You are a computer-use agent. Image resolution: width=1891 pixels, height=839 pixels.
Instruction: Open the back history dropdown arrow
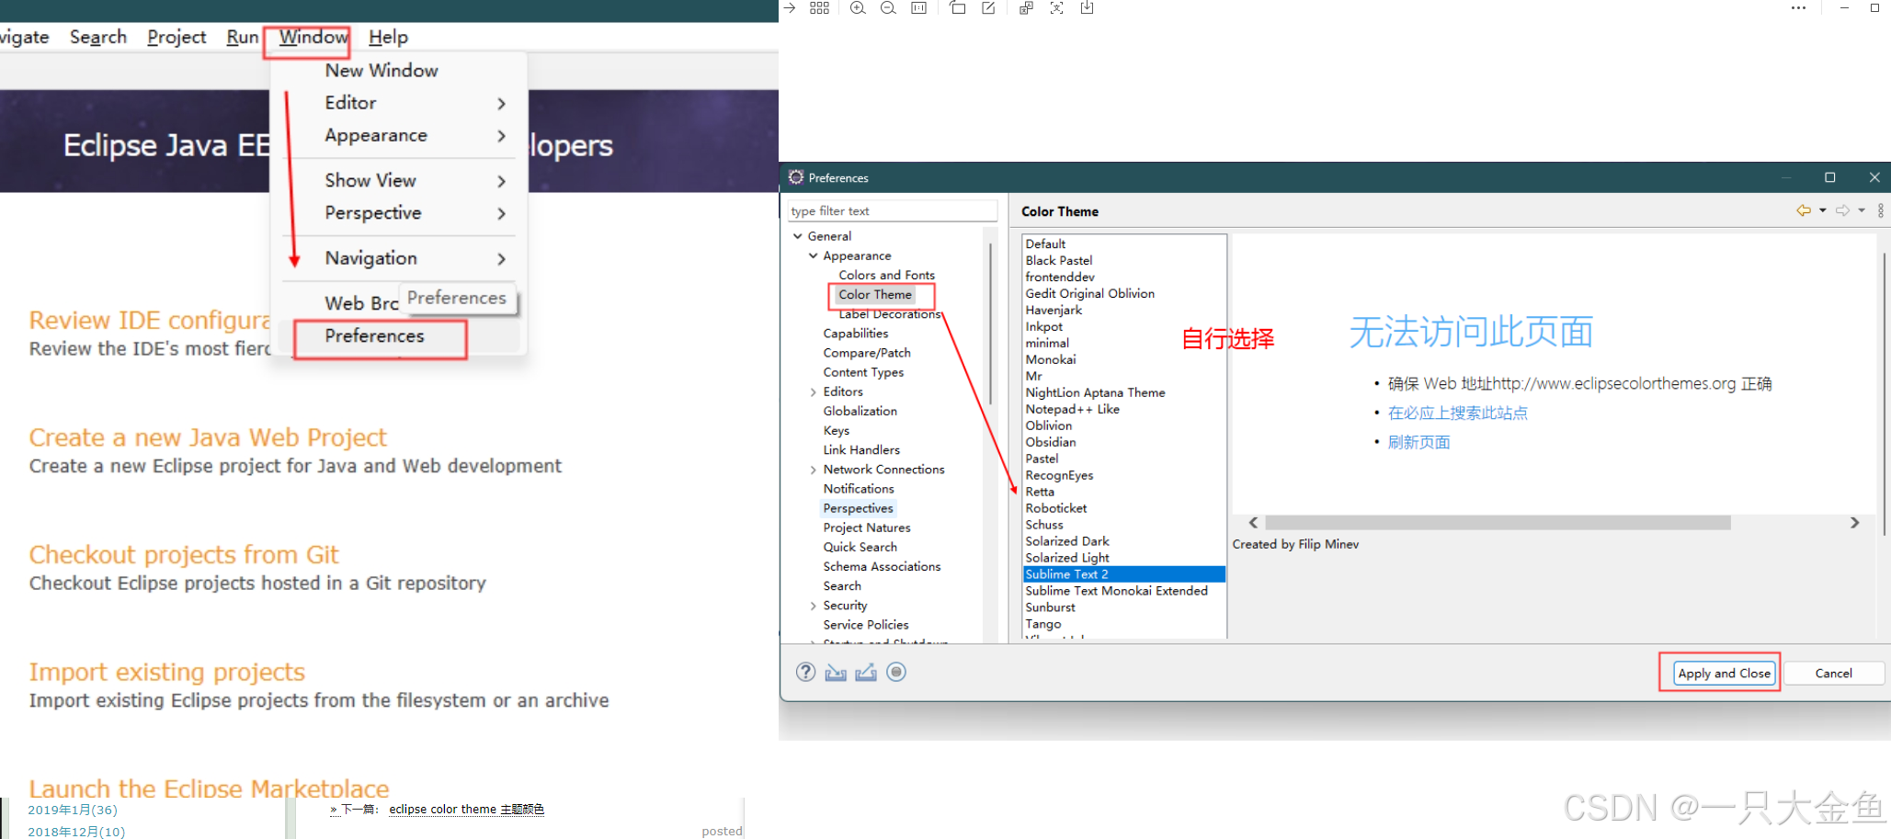[1822, 210]
